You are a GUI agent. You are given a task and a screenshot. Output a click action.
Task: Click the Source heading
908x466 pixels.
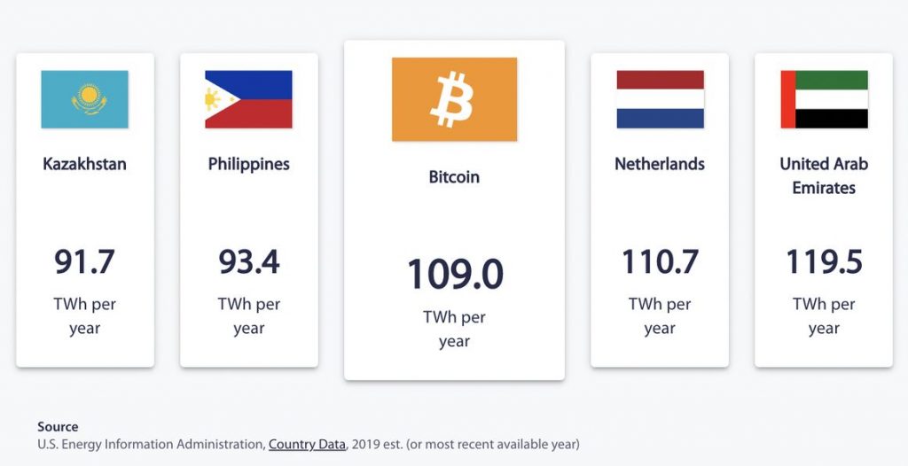(x=58, y=427)
